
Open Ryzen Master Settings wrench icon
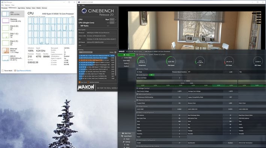coord(124,142)
